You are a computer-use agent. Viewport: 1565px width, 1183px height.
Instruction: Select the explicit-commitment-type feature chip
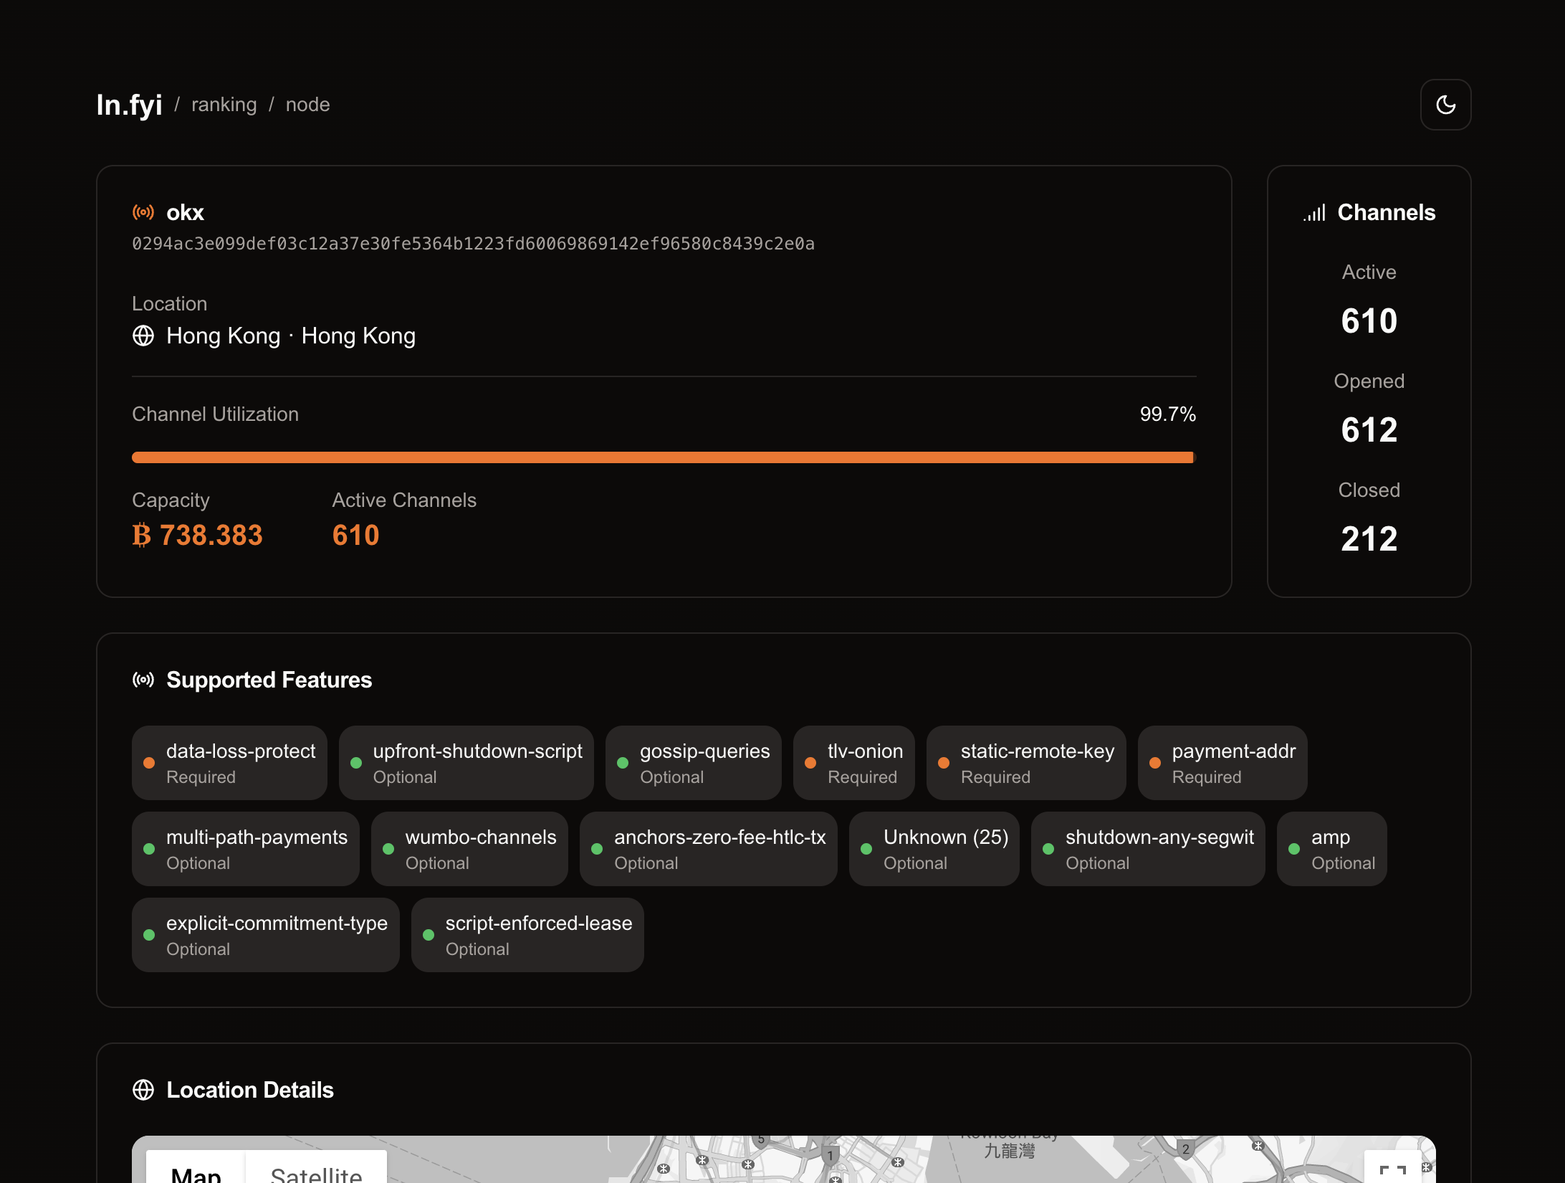tap(266, 935)
